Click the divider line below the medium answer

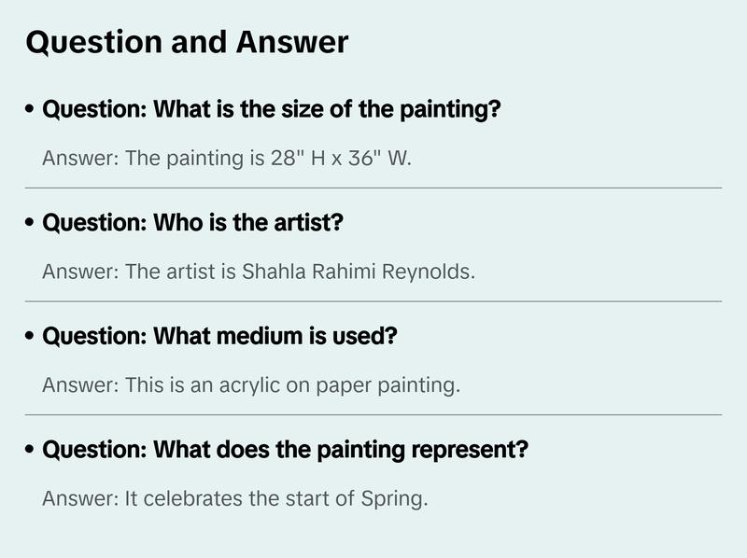click(x=373, y=414)
